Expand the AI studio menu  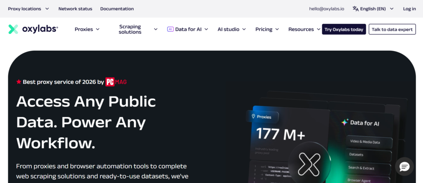click(x=232, y=29)
